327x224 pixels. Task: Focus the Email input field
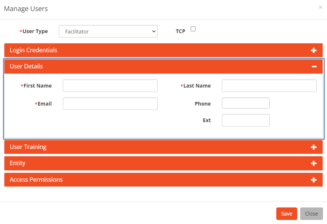110,104
